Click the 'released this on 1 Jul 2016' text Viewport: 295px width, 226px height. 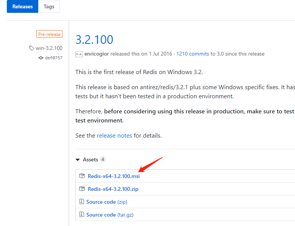coord(141,54)
